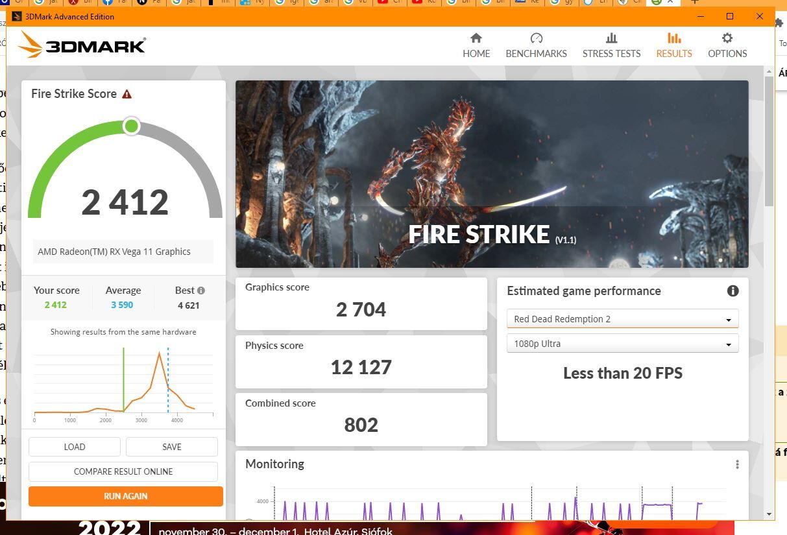
Task: Open Monitoring panel three-dot menu
Action: 737,464
